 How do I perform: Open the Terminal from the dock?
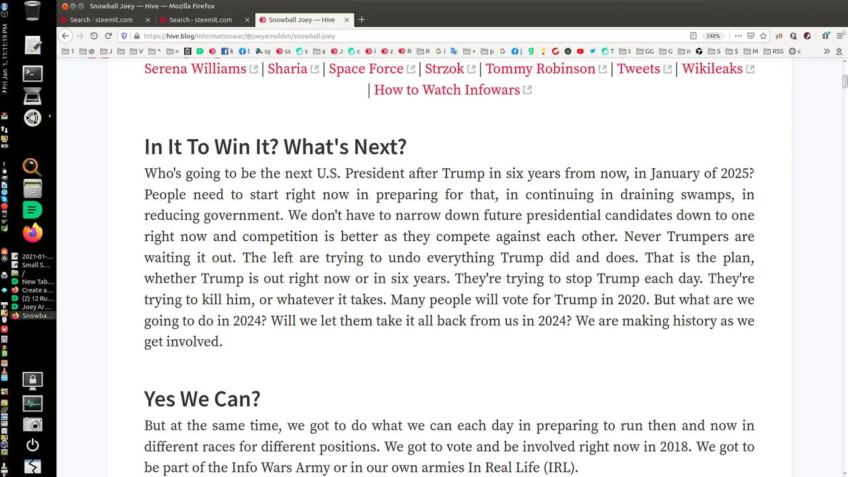click(32, 74)
